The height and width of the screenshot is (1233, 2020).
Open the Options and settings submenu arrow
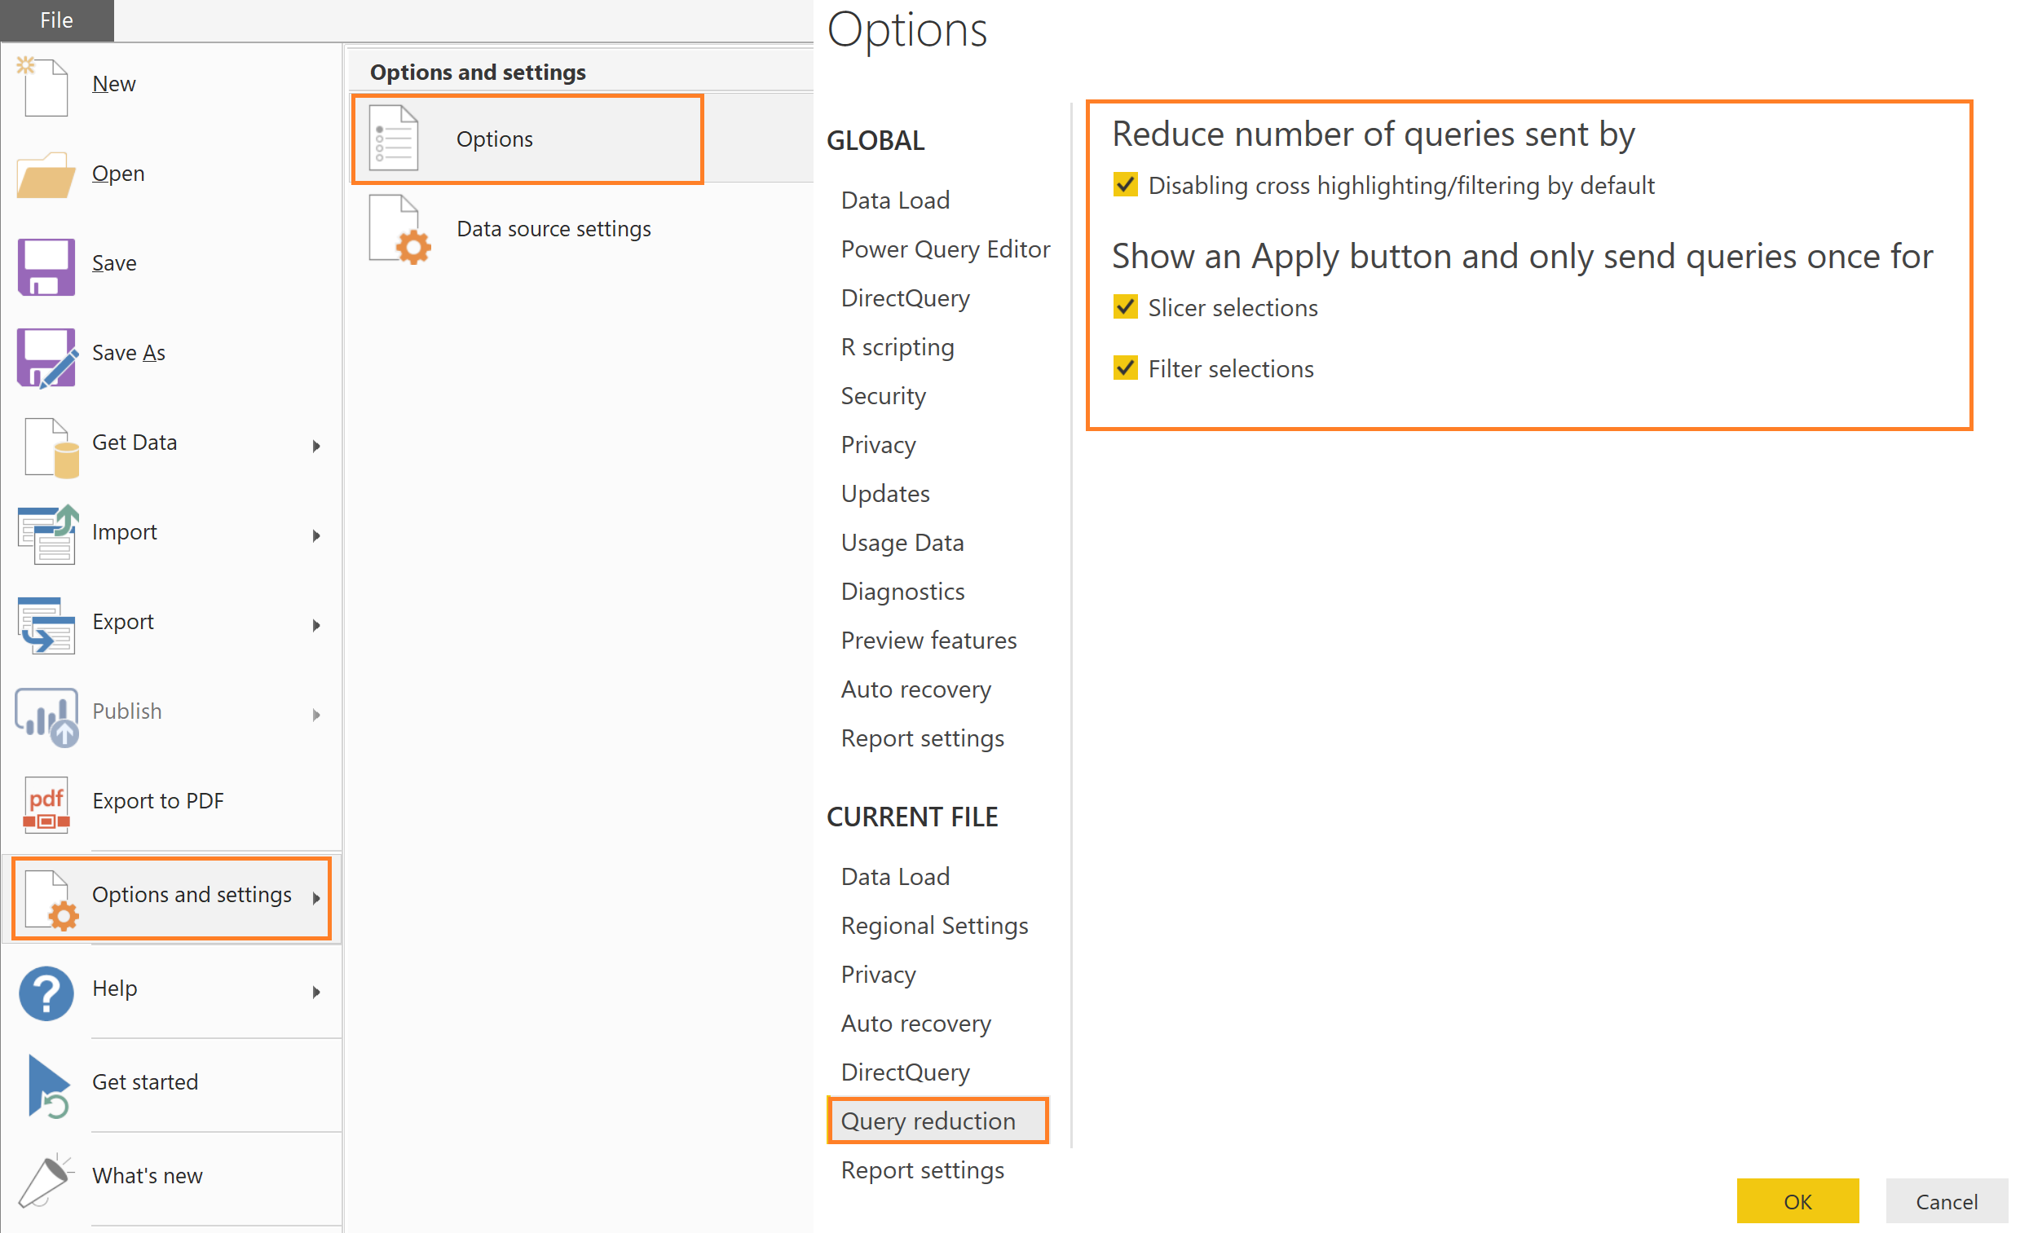316,899
